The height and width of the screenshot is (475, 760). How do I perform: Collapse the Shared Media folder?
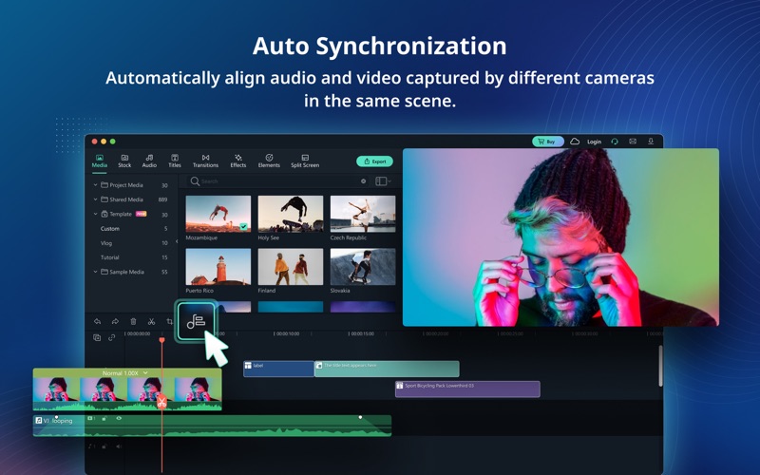pyautogui.click(x=95, y=199)
